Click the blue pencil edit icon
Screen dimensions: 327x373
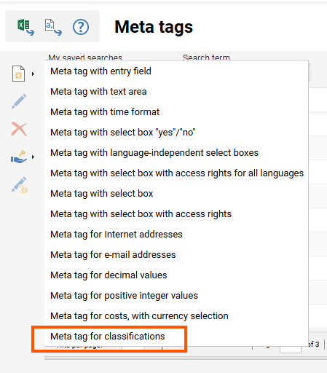[19, 101]
